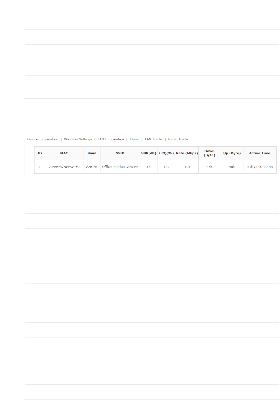Click the Up value 46k
This screenshot has width=280, height=400.
tap(232, 167)
